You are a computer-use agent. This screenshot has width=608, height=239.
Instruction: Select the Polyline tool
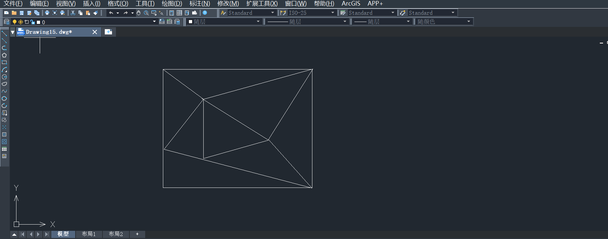tap(4, 48)
